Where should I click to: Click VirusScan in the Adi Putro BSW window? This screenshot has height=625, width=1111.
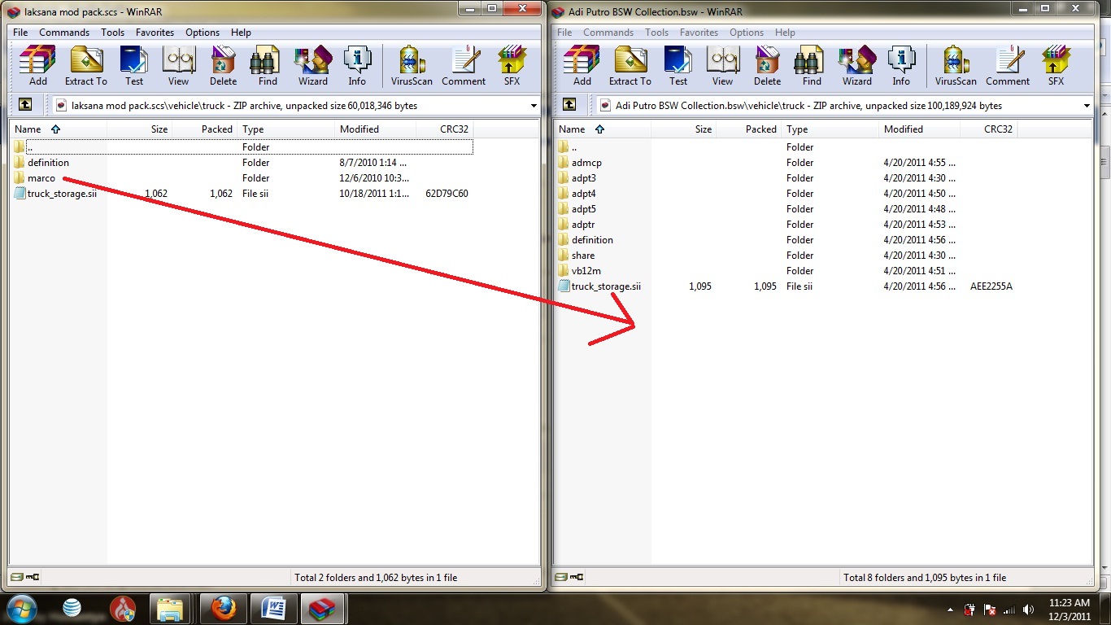coord(956,66)
